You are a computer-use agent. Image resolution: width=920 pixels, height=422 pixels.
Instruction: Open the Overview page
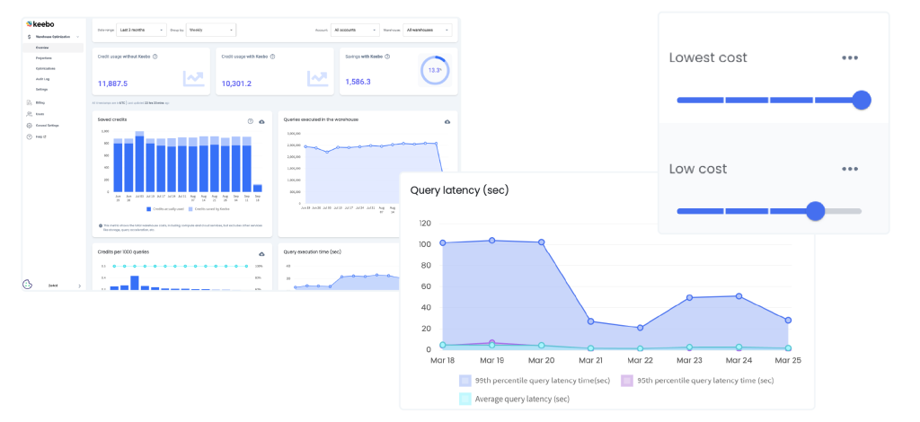click(x=53, y=48)
